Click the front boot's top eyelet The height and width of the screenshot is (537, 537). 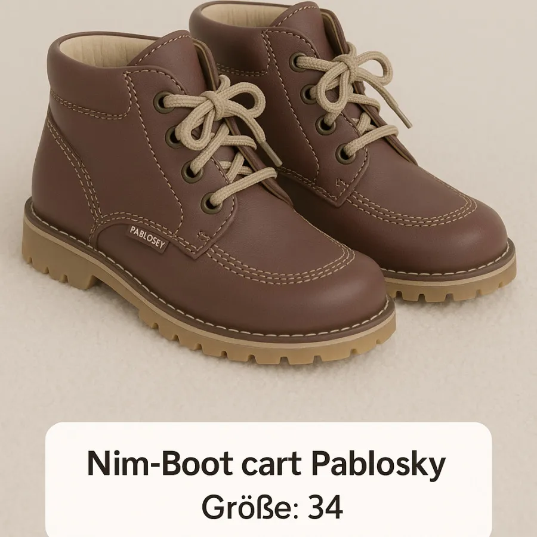pyautogui.click(x=162, y=102)
